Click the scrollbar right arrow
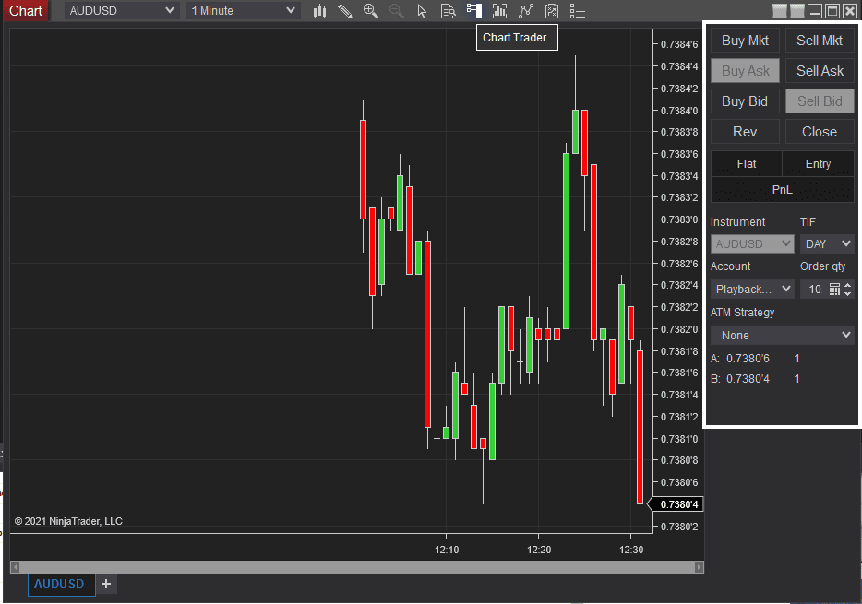Viewport: 862px width, 604px height. pyautogui.click(x=700, y=567)
